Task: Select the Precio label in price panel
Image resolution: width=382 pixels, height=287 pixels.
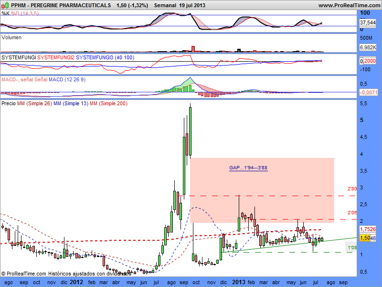Action: point(9,103)
